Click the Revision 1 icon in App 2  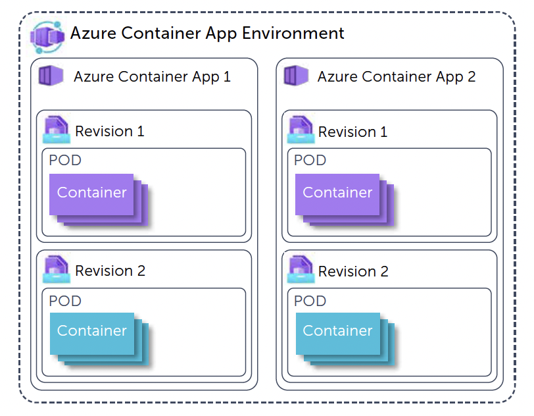[301, 129]
